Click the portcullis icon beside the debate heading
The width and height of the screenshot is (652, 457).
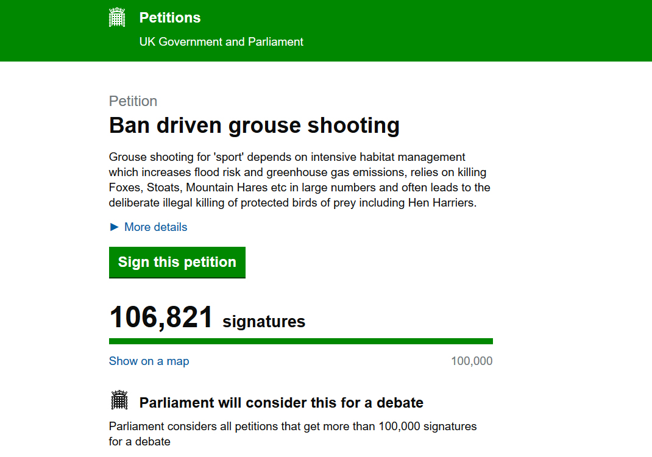119,400
